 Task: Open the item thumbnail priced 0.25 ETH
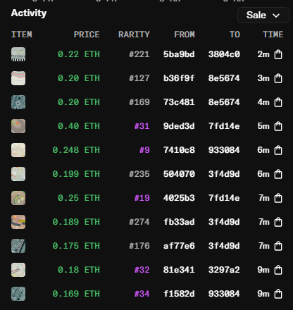pyautogui.click(x=18, y=198)
